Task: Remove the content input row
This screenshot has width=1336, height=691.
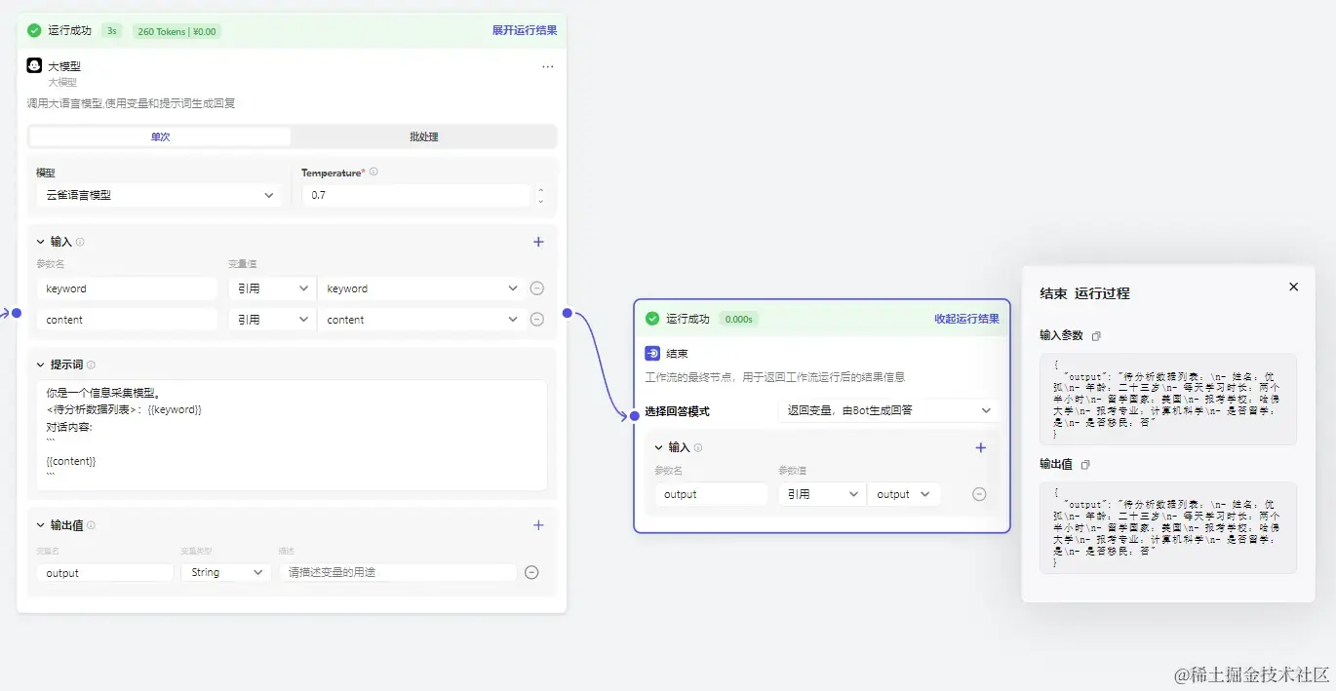Action: [x=536, y=320]
